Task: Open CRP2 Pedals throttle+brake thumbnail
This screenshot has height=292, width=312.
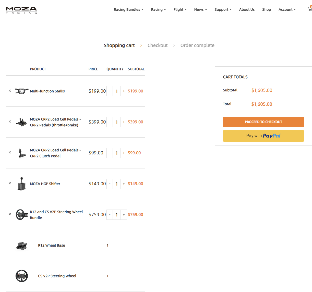Action: point(22,122)
